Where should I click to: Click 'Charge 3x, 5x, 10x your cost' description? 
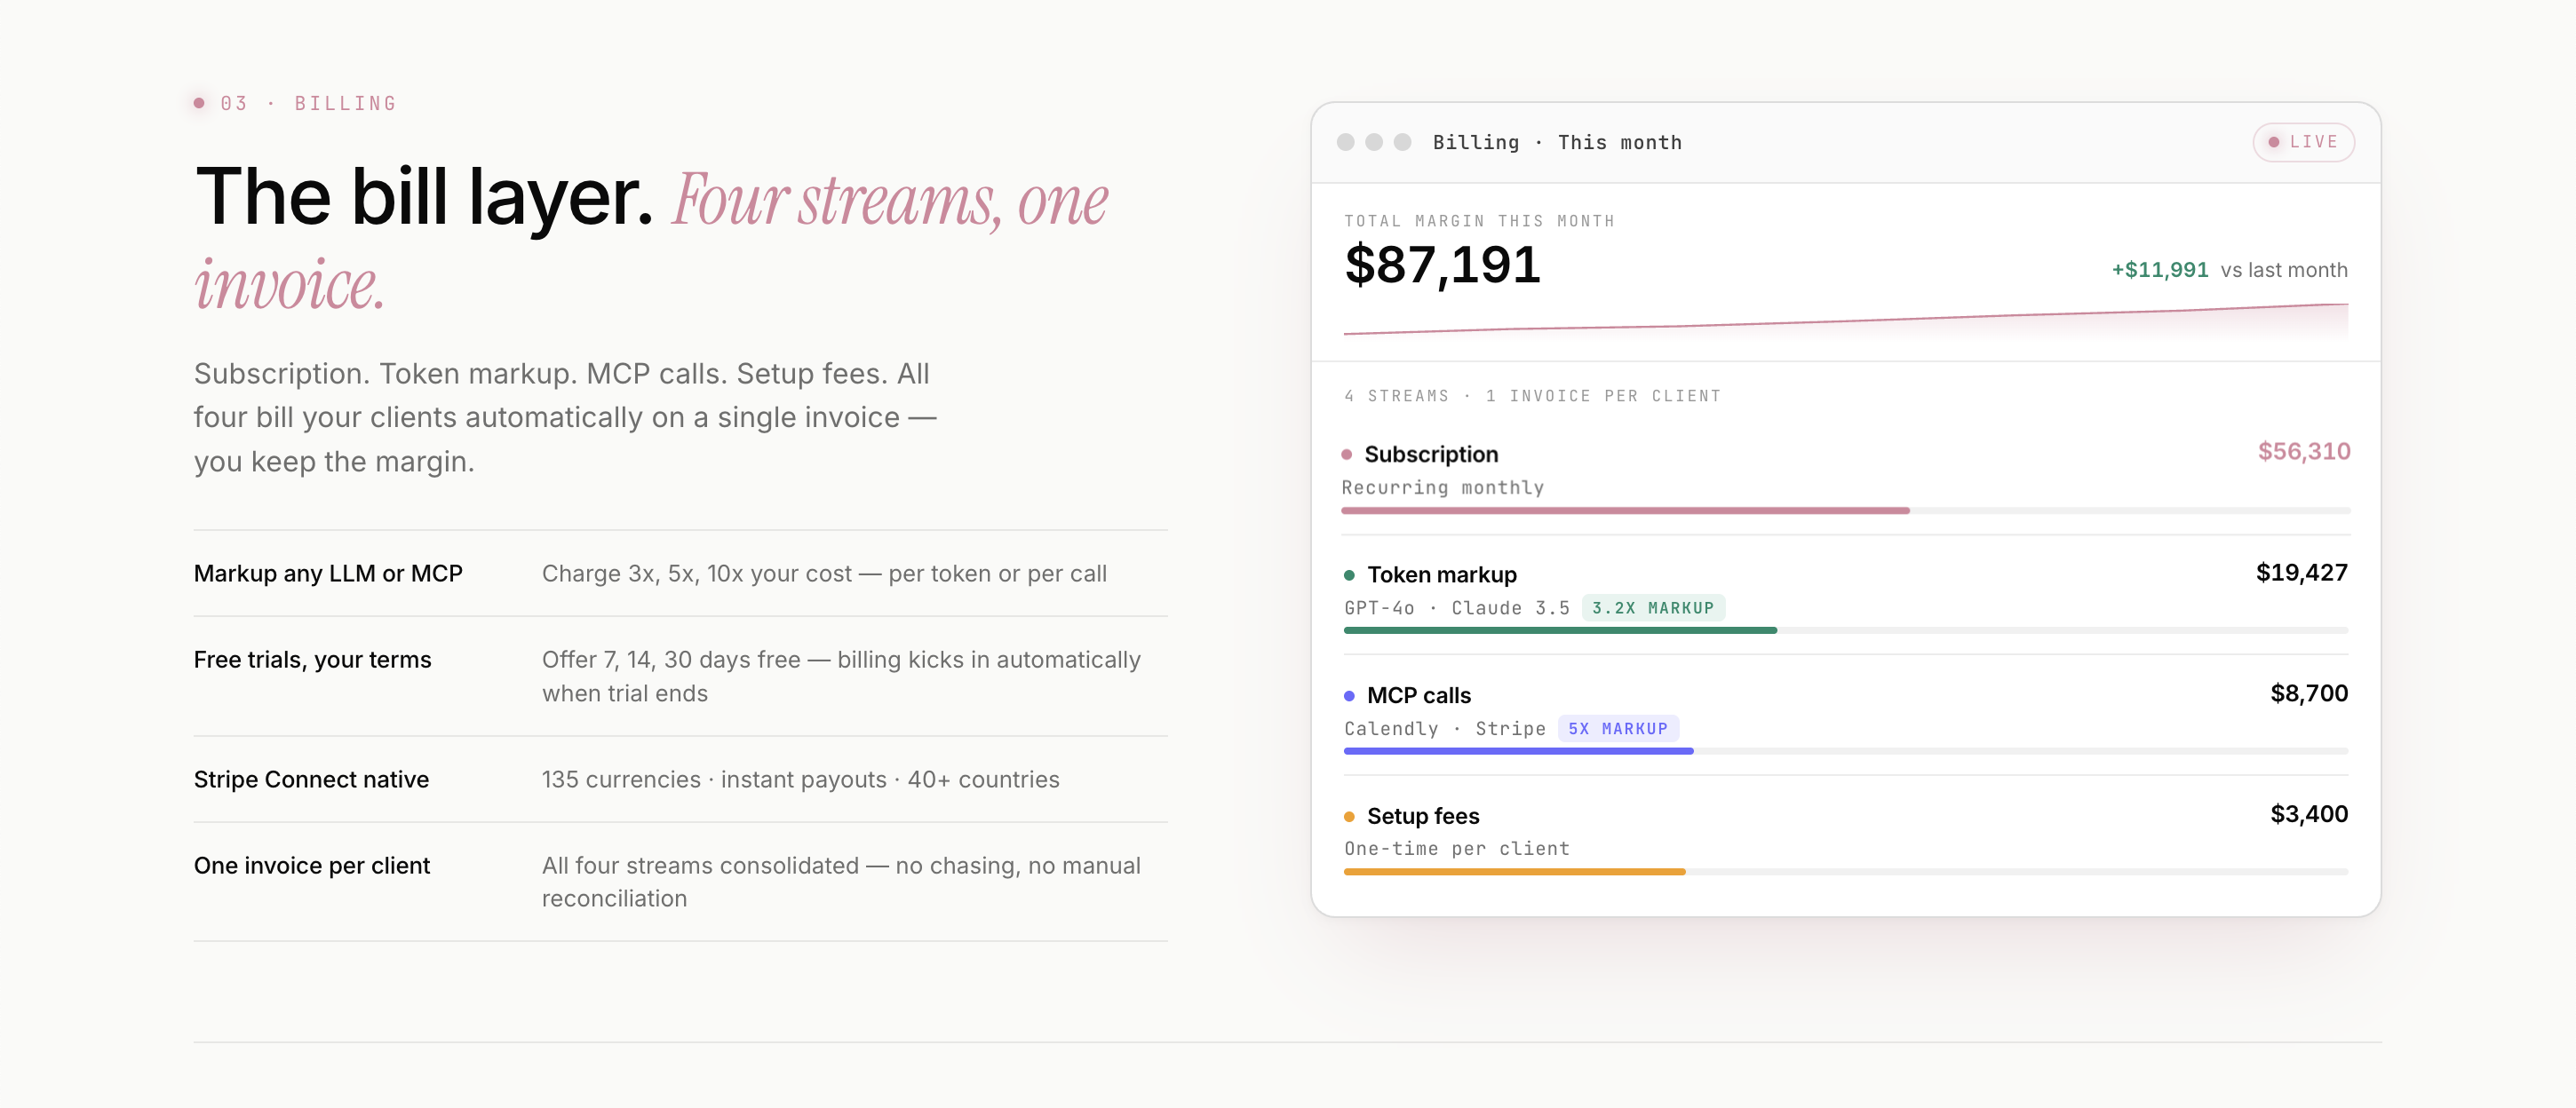824,574
